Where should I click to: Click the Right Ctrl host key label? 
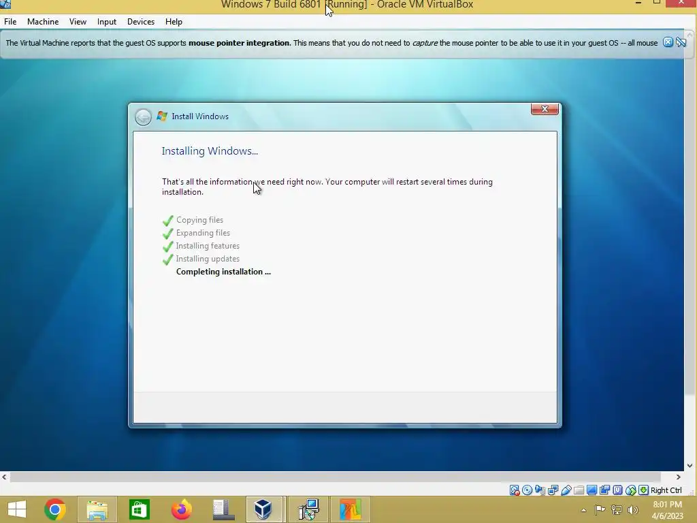(666, 490)
